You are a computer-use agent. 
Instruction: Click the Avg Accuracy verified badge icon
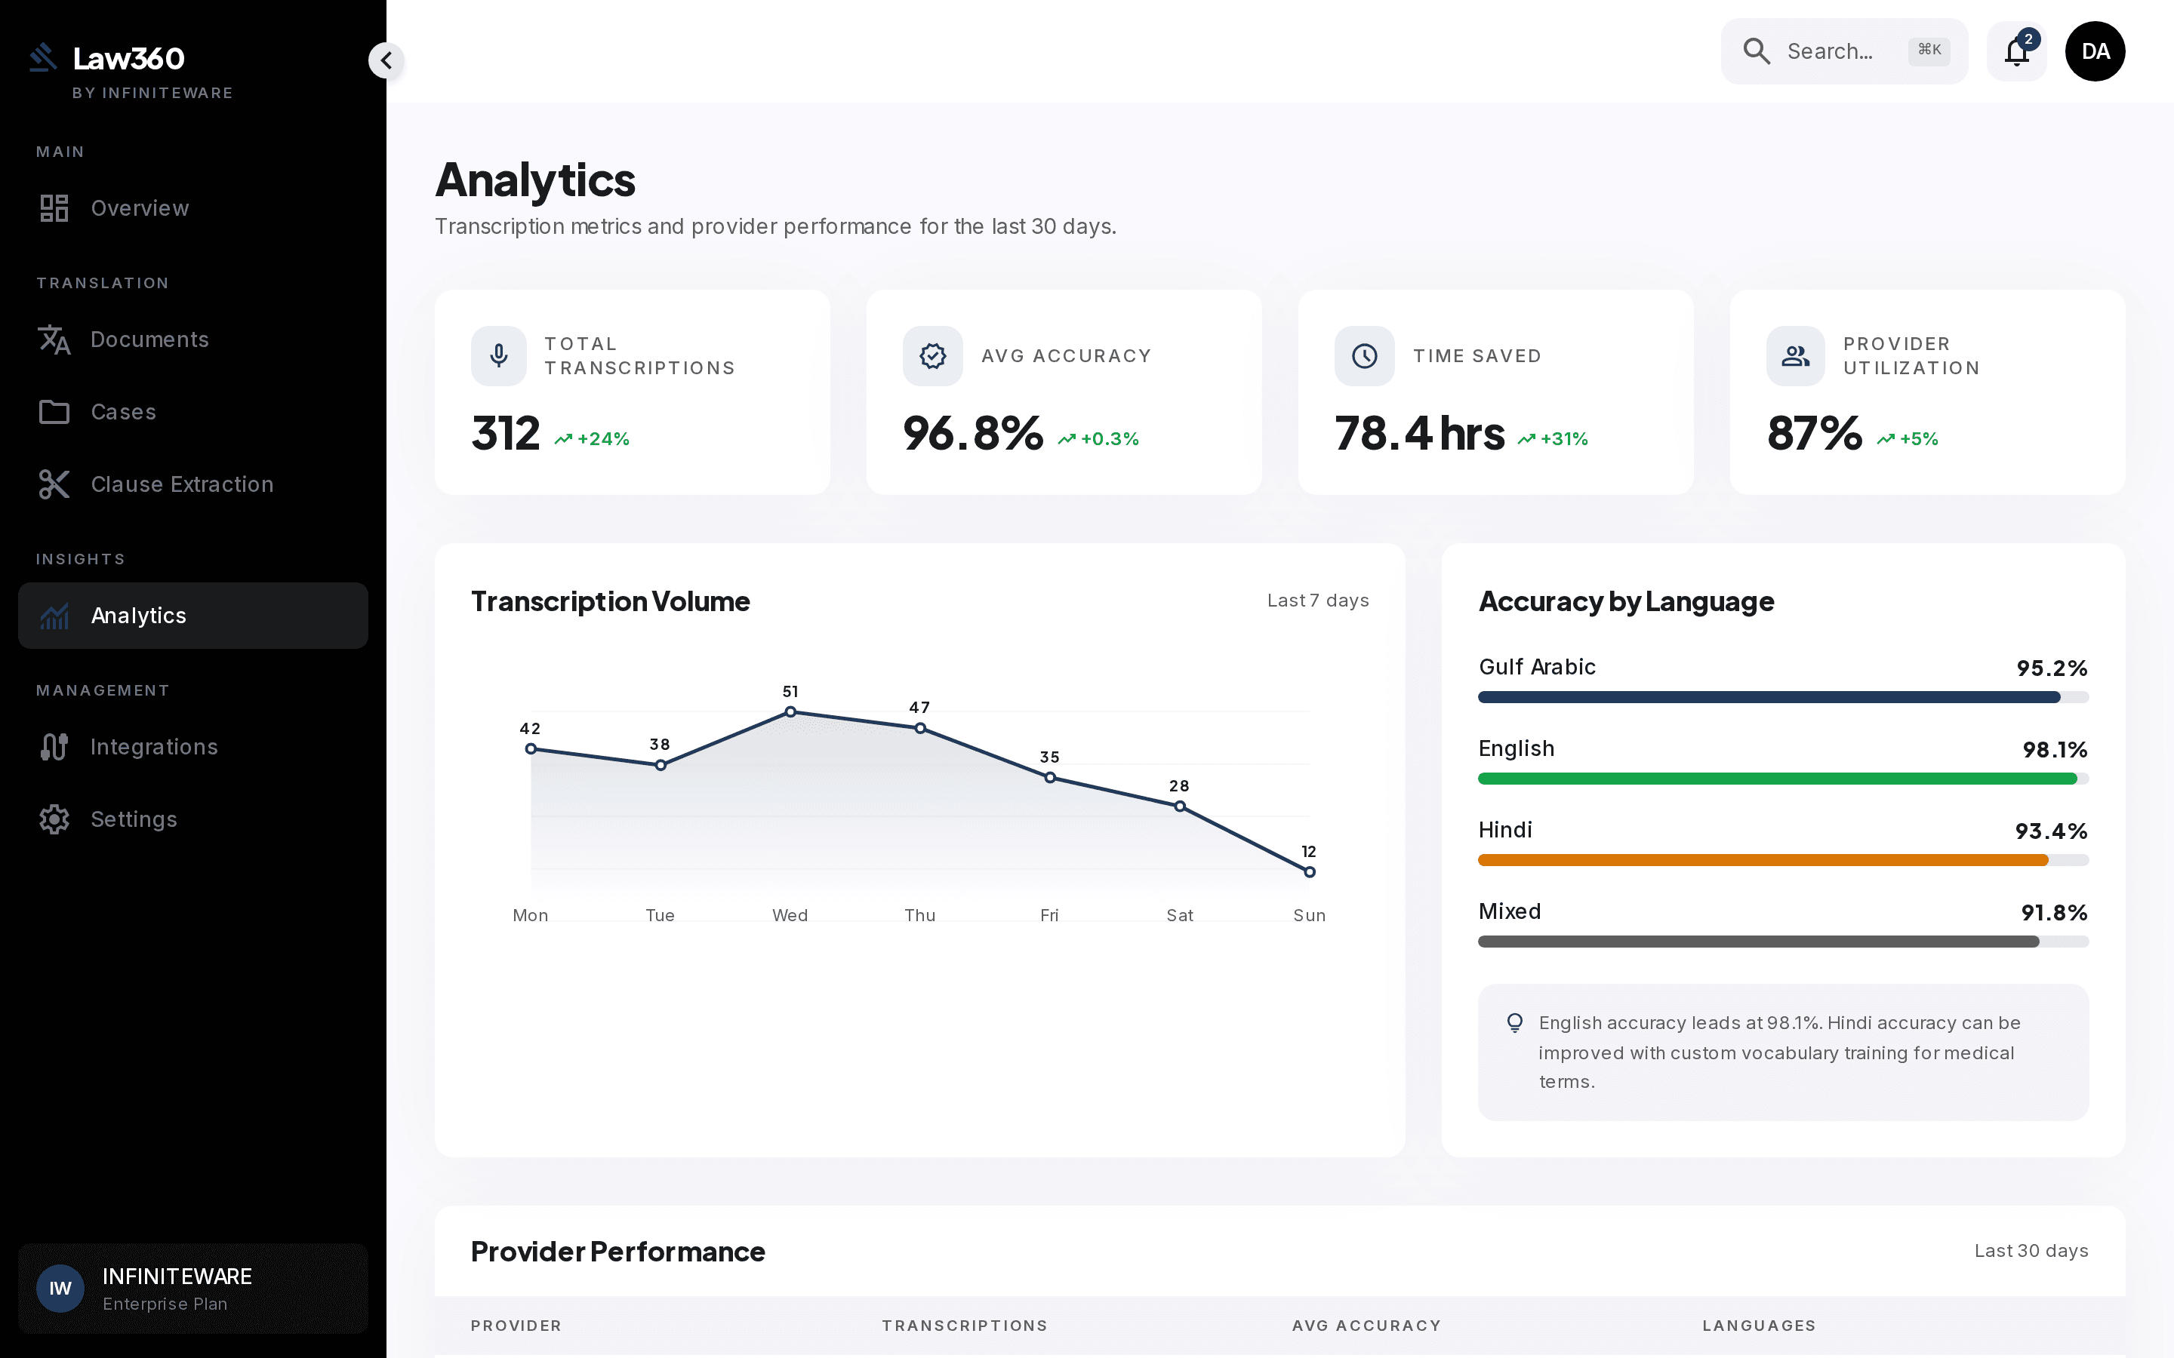(932, 355)
